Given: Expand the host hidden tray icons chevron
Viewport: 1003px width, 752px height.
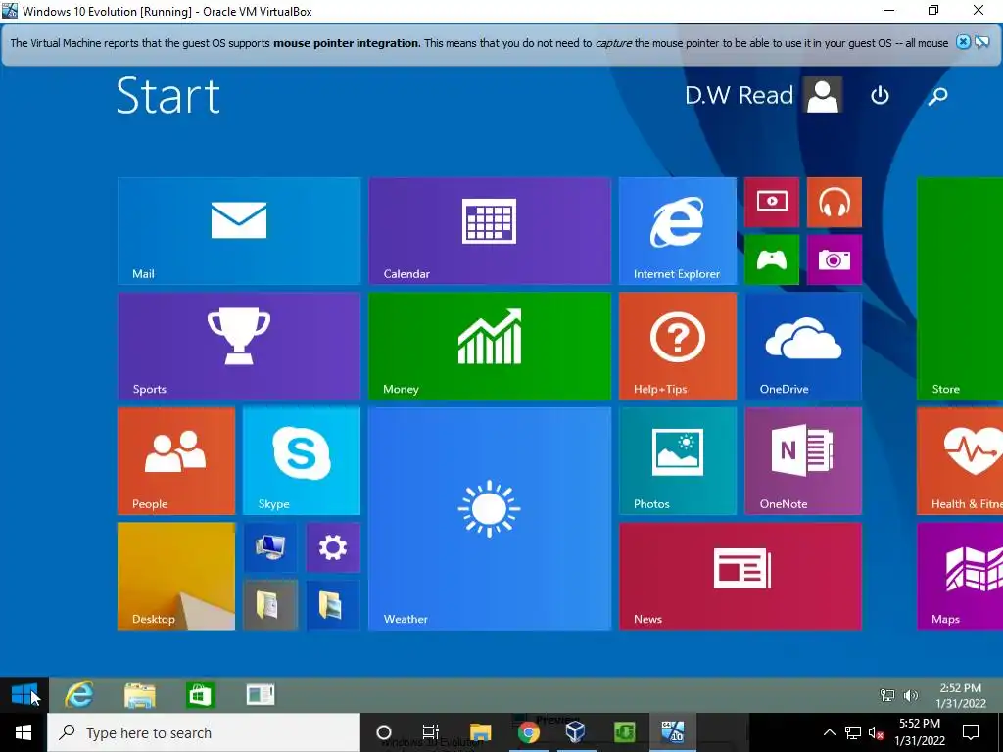Looking at the screenshot, I should tap(829, 732).
